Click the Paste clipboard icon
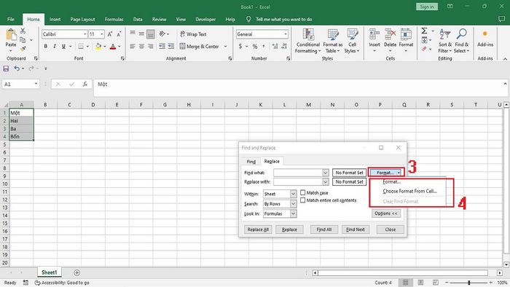 point(11,35)
